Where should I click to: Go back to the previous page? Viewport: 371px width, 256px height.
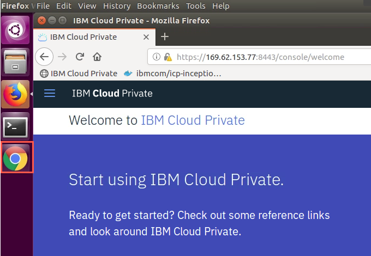click(x=44, y=57)
